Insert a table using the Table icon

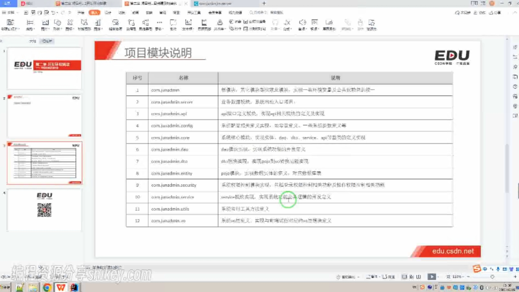coord(30,23)
